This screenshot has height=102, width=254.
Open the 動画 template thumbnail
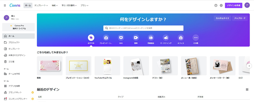[x=50, y=66]
